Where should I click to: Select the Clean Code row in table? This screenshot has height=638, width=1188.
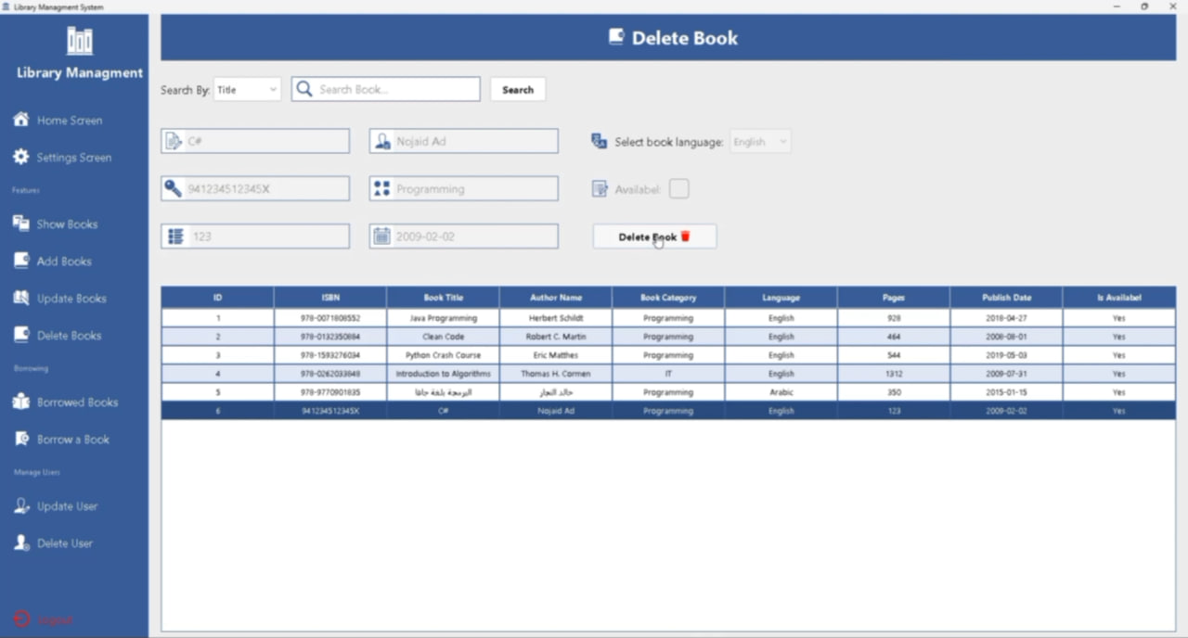[x=443, y=337]
